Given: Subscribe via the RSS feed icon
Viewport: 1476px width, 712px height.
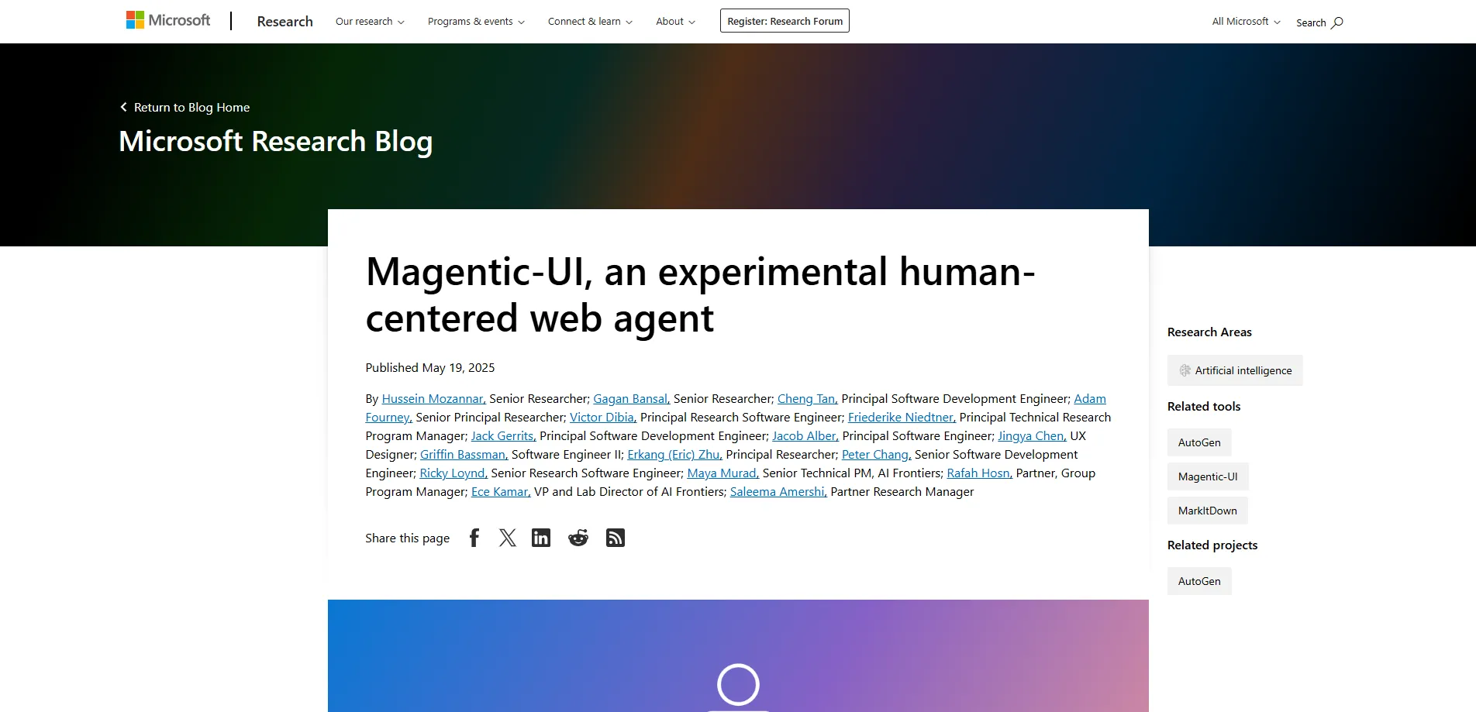Looking at the screenshot, I should coord(615,537).
